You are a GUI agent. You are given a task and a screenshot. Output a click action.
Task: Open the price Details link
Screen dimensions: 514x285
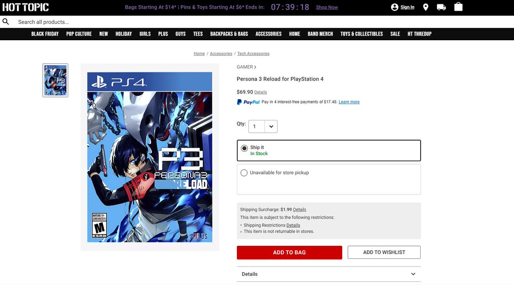260,92
